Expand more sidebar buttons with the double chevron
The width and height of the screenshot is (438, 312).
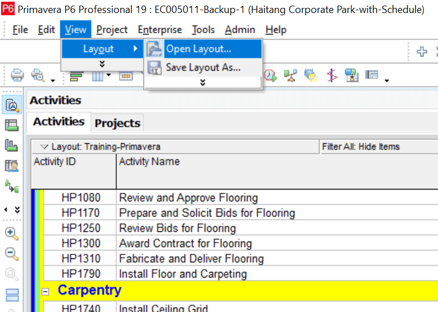(x=17, y=210)
